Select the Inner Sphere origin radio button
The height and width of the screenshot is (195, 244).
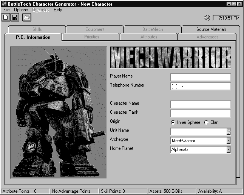click(x=173, y=122)
